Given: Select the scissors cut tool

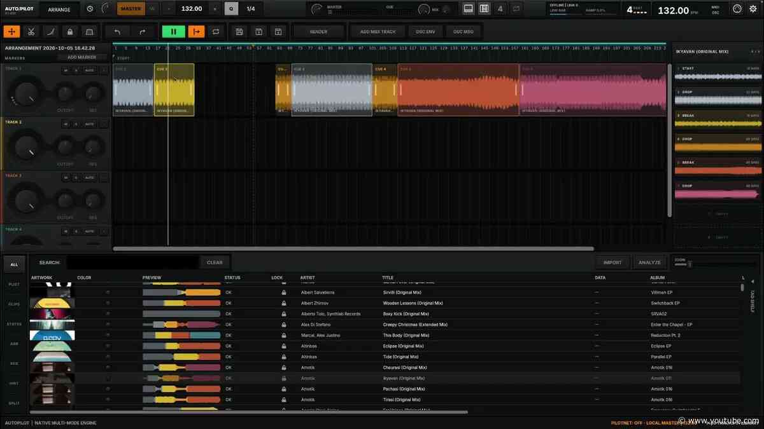Looking at the screenshot, I should coord(31,32).
